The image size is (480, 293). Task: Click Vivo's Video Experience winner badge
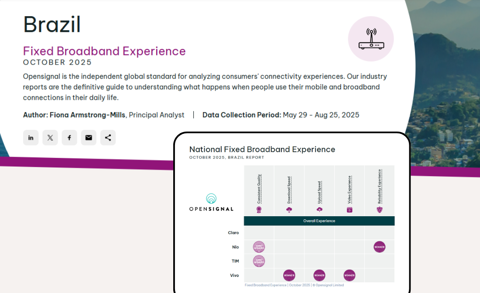(x=350, y=276)
